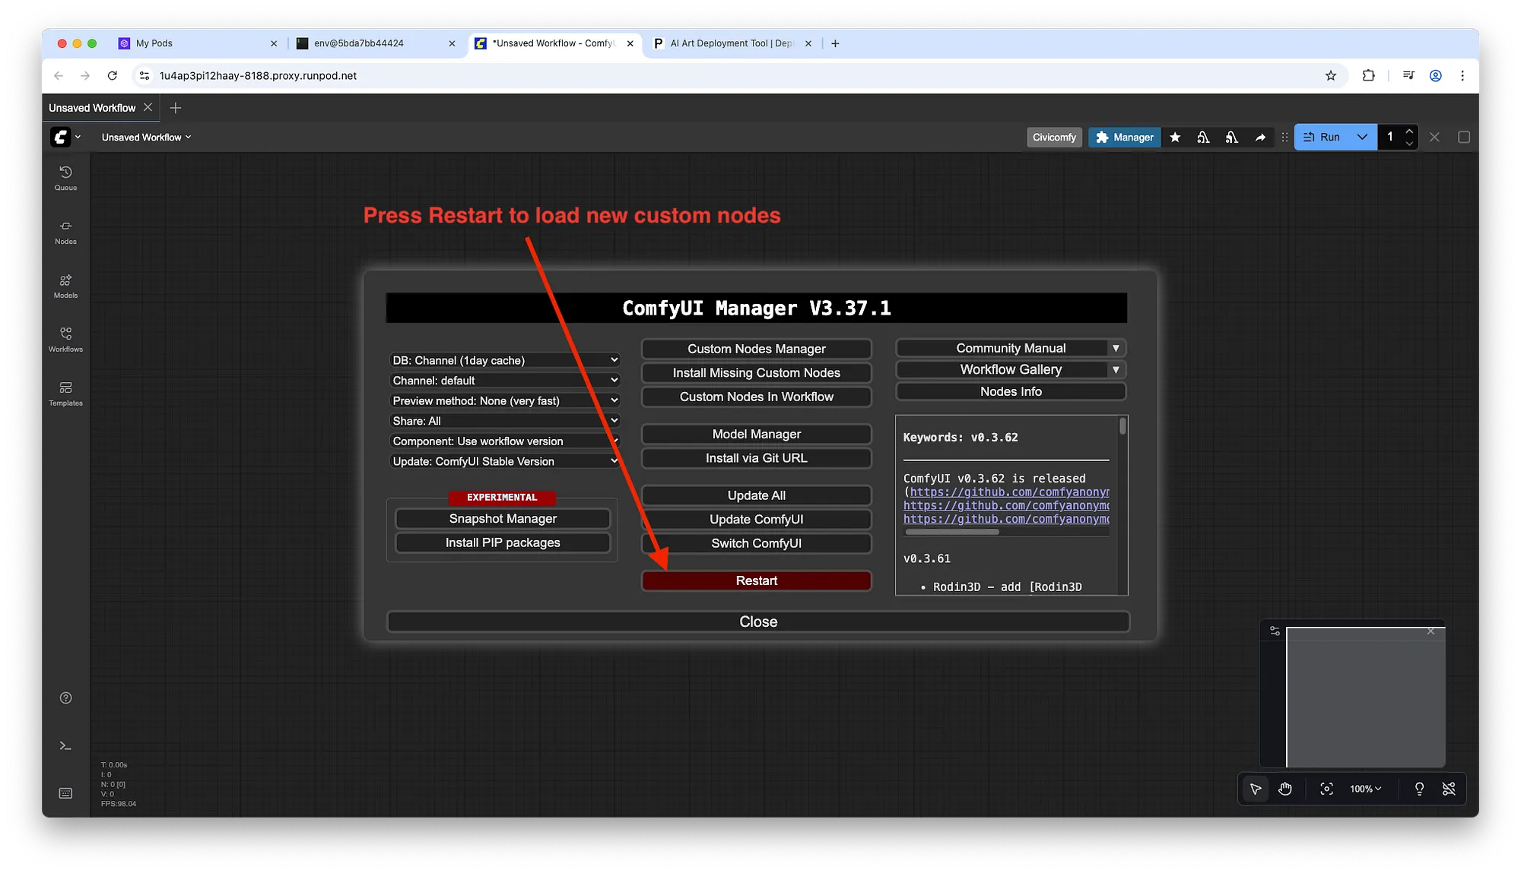
Task: Click the Manager button in toolbar
Action: [1124, 137]
